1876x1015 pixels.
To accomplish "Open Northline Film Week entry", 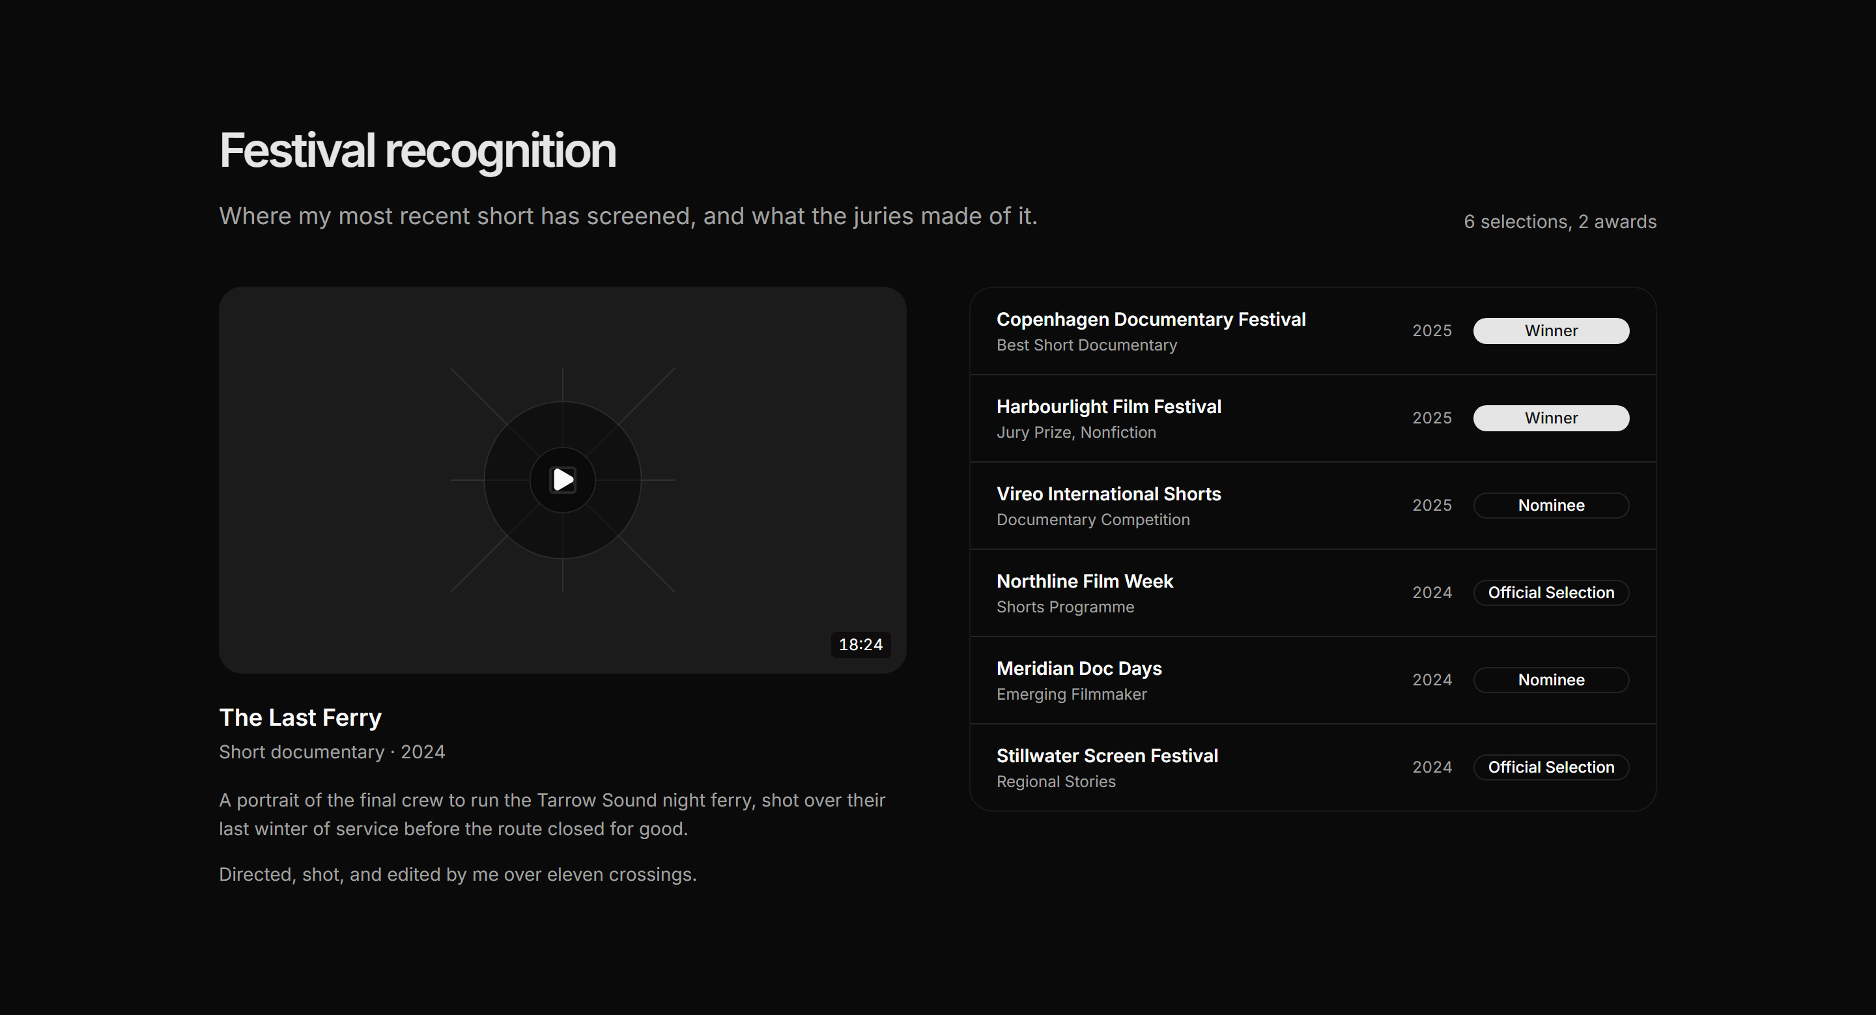I will [1313, 593].
